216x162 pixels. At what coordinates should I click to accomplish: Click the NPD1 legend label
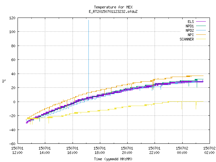click(x=190, y=26)
